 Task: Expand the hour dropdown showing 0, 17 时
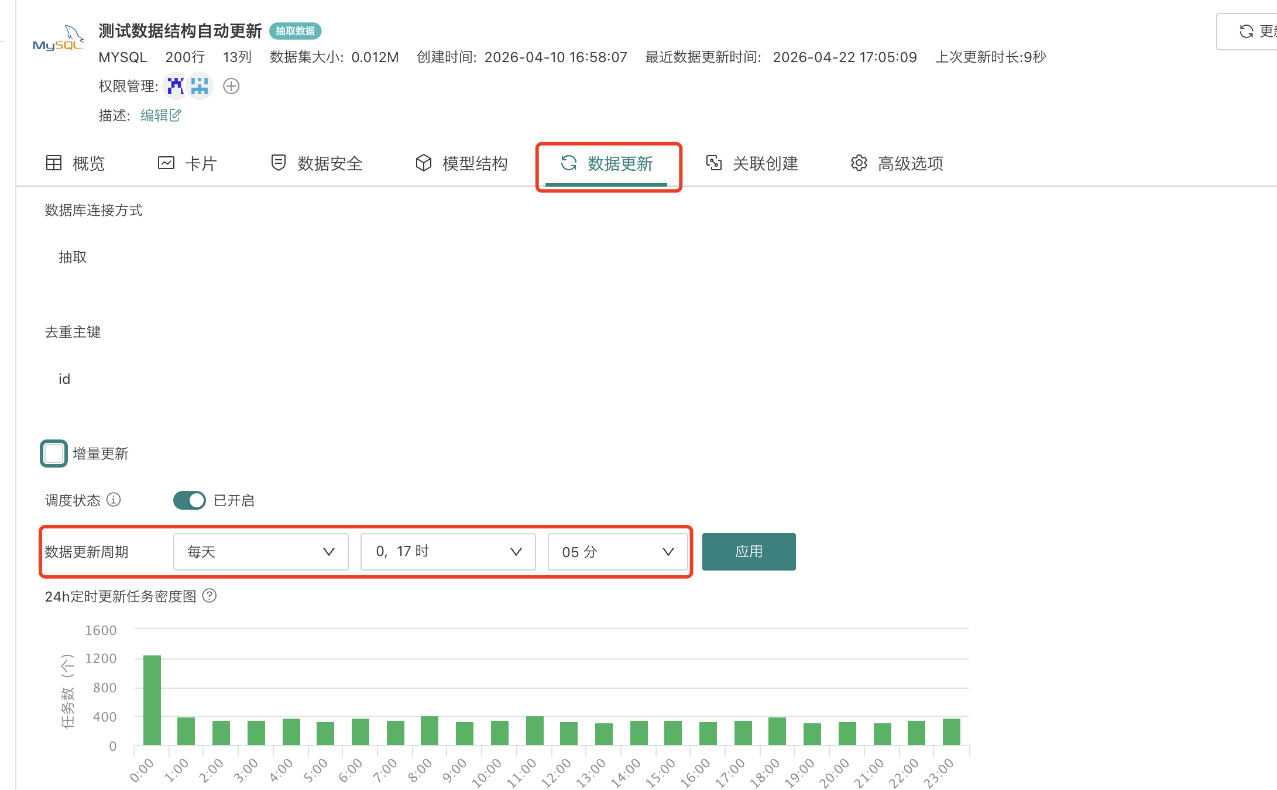[x=448, y=551]
